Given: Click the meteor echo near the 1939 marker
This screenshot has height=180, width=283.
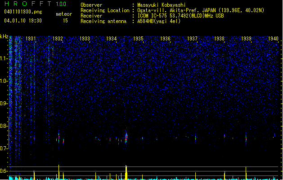Looking at the screenshot, I should pyautogui.click(x=246, y=139).
